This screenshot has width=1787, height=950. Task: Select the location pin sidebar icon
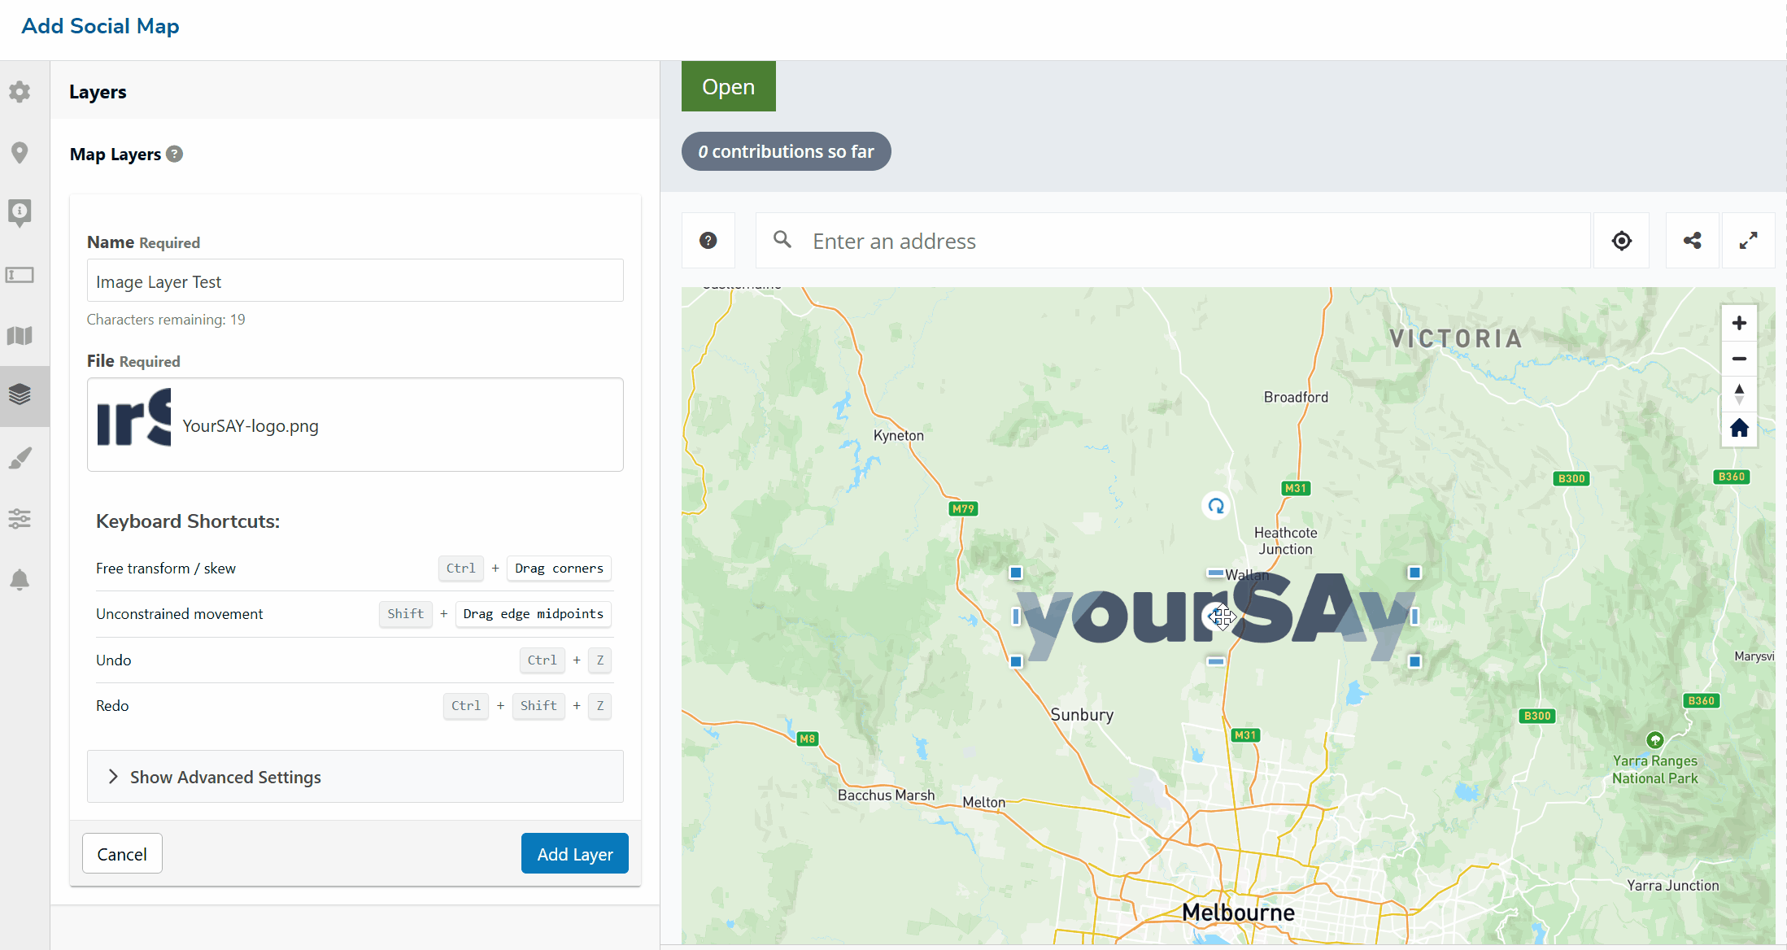tap(20, 152)
